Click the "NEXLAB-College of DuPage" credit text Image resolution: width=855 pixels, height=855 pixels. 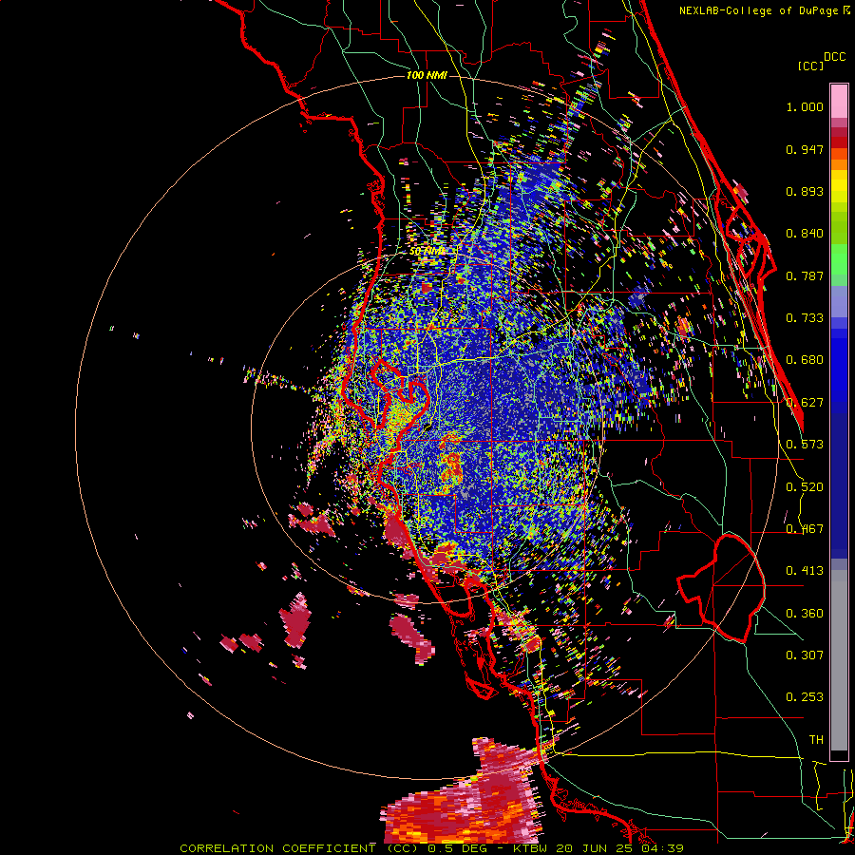point(760,10)
